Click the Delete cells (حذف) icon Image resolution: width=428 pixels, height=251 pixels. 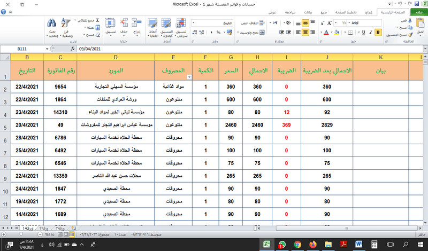(x=124, y=23)
